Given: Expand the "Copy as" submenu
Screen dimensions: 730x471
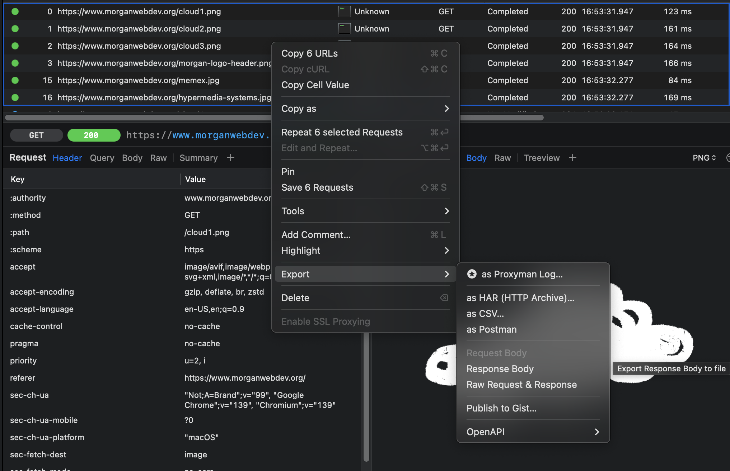Looking at the screenshot, I should (x=446, y=109).
